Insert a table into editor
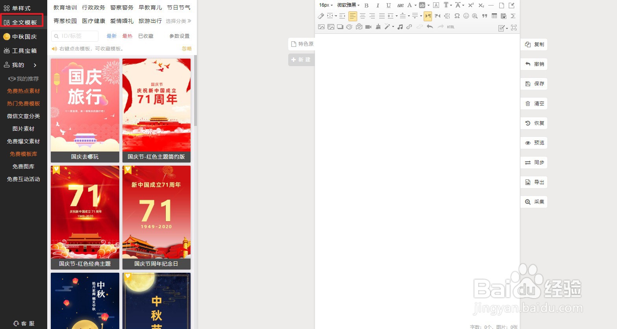The height and width of the screenshot is (329, 617). pyautogui.click(x=494, y=16)
